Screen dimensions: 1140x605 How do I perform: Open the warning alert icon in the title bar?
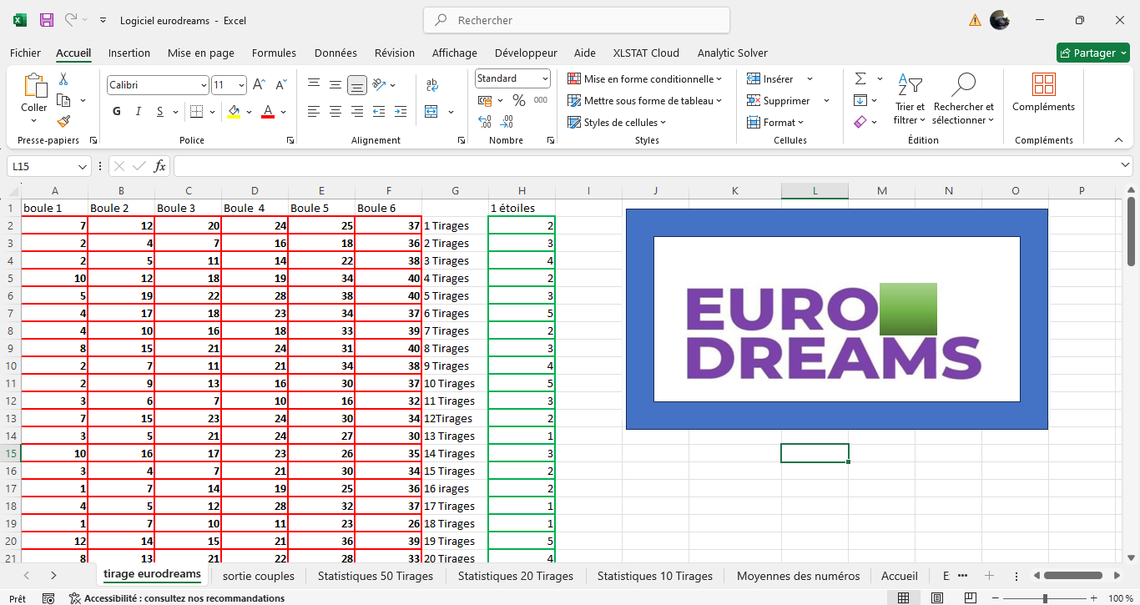975,20
